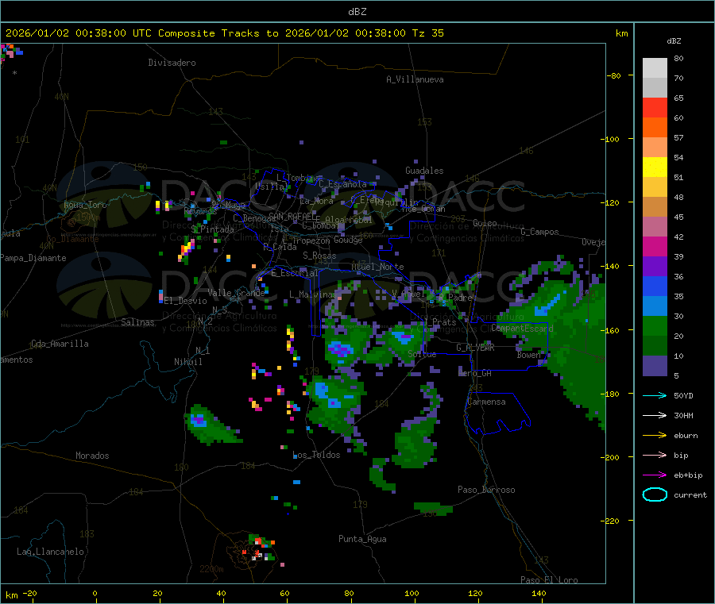
Task: Click the Cda_Amarilla place label
Action: point(60,344)
